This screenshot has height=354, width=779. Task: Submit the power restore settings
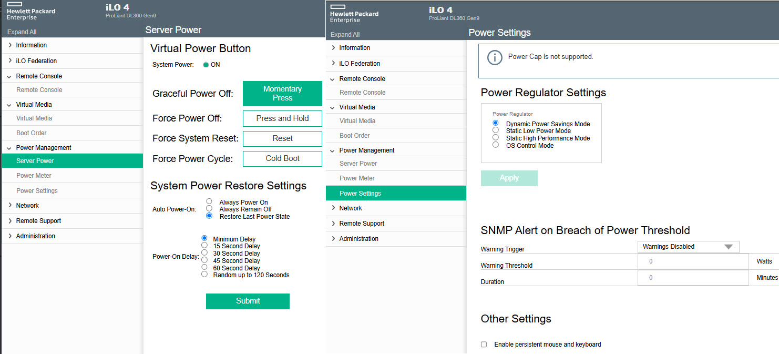tap(248, 301)
